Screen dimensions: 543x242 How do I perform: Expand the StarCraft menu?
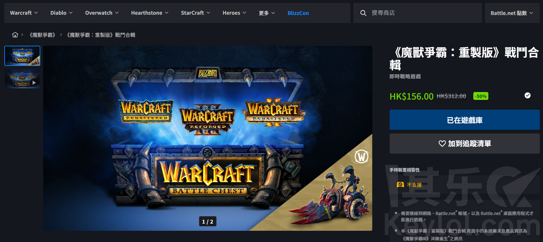point(195,13)
